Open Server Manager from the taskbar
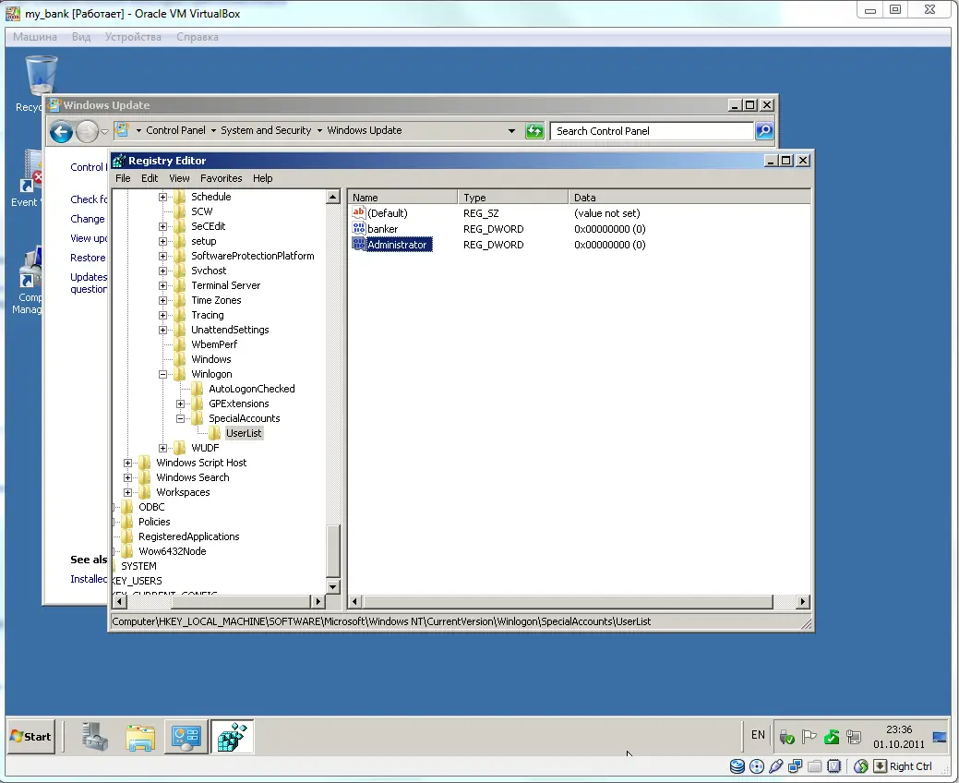959x783 pixels. 95,737
